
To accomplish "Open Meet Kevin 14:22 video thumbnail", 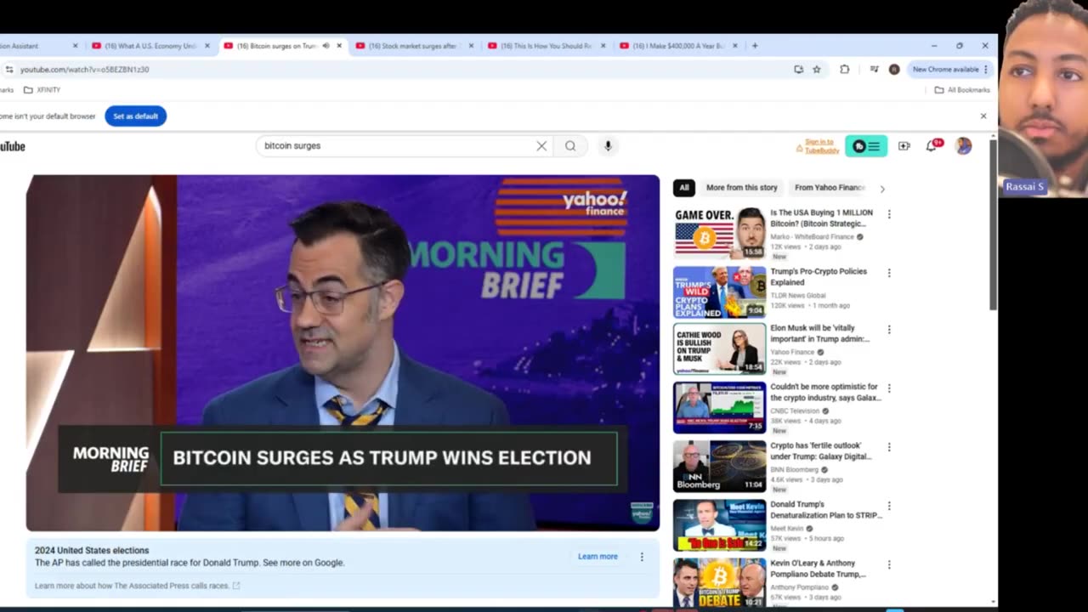I will 719,524.
